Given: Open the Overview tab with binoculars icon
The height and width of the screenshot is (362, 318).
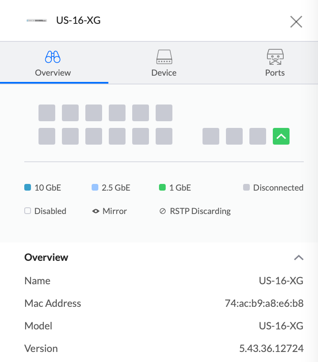Looking at the screenshot, I should [x=53, y=63].
